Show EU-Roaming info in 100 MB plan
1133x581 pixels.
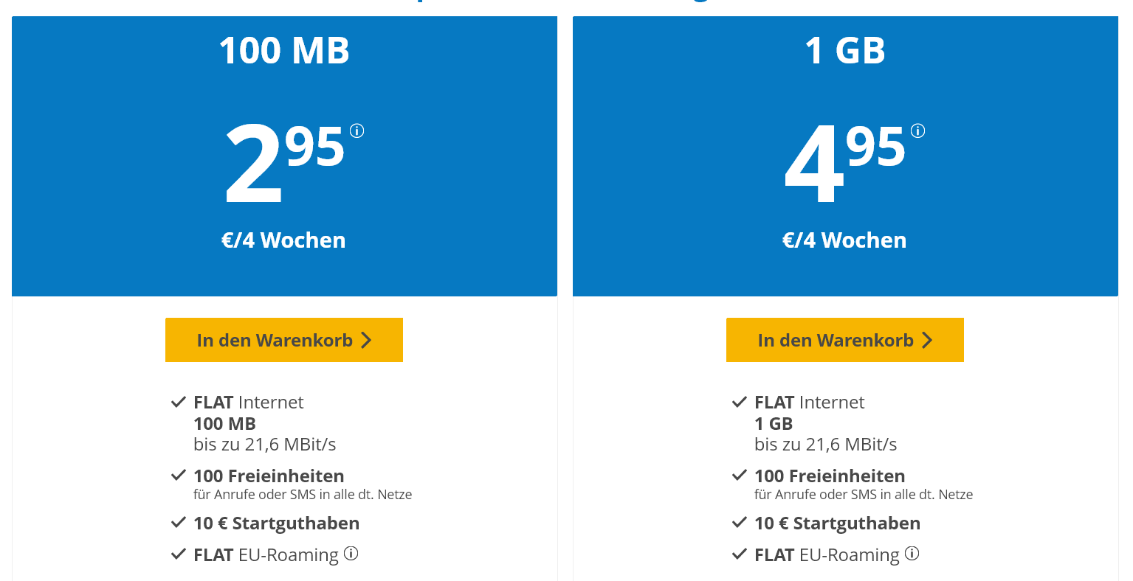pos(351,553)
